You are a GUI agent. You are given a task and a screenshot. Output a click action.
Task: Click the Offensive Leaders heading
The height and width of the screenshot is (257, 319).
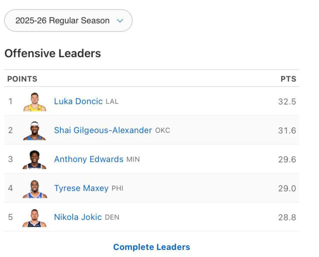(53, 54)
